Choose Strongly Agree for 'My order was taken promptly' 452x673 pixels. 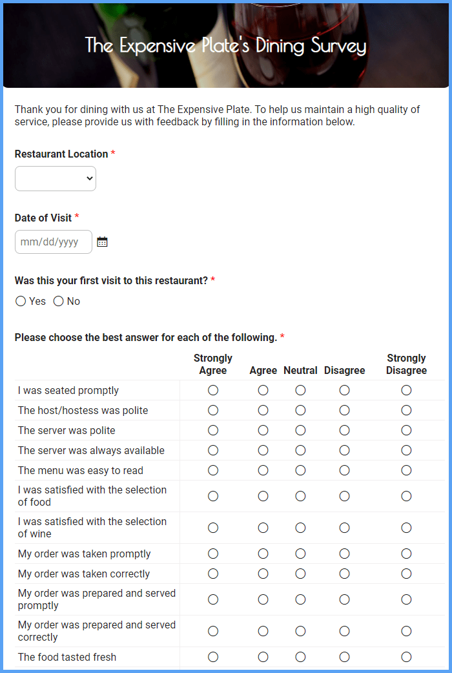point(213,554)
